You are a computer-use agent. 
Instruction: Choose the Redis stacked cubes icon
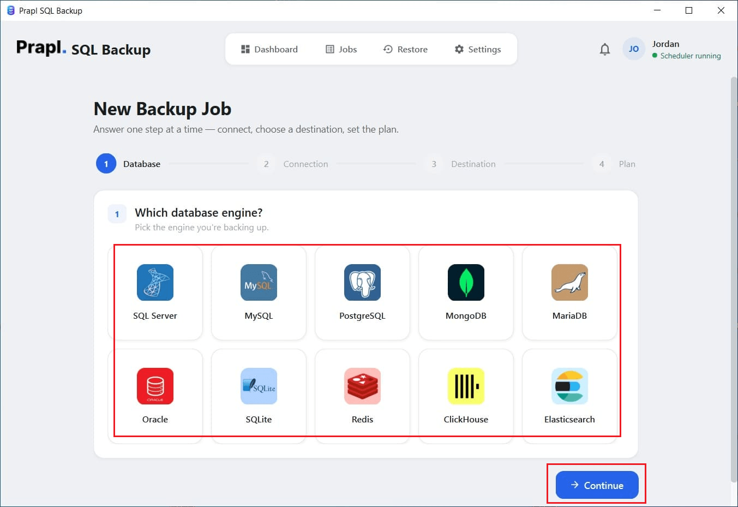[362, 386]
